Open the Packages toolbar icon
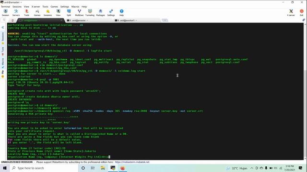 pos(100,13)
